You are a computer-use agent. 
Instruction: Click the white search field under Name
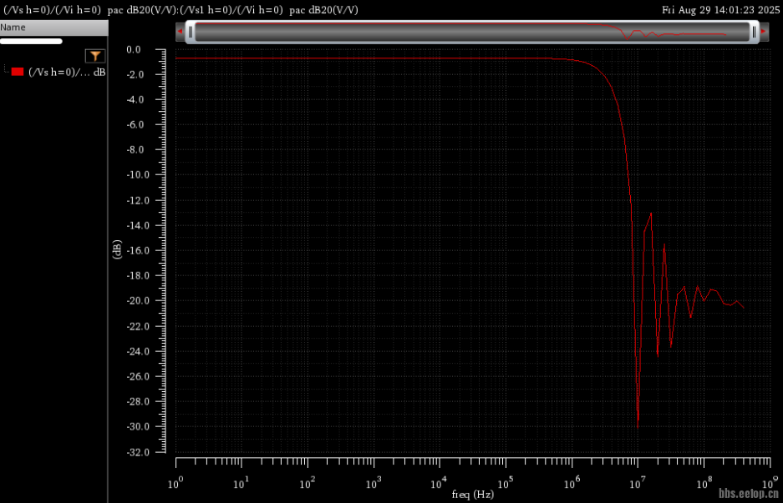[31, 42]
